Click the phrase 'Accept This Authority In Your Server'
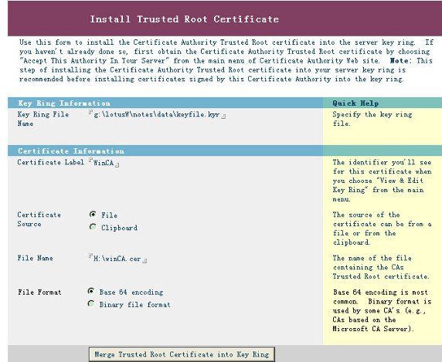442x362 pixels. tap(94, 60)
